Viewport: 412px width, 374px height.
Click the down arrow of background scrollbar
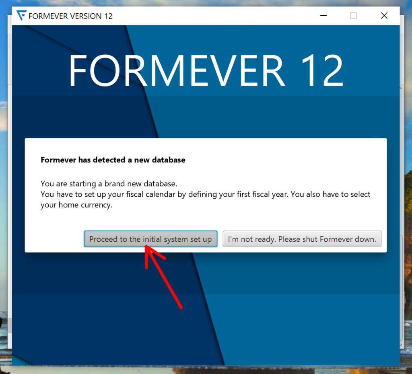tap(401, 345)
